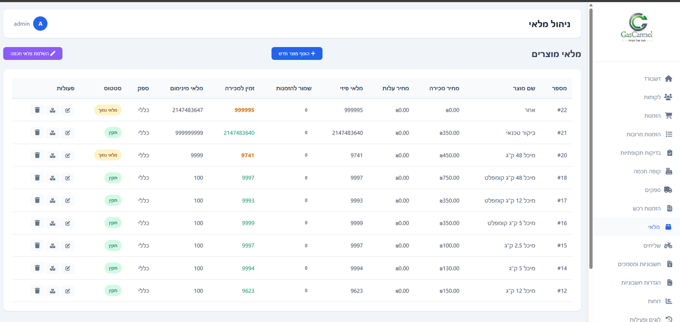The height and width of the screenshot is (322, 680).
Task: Click הוסף מוצר חדש add product button
Action: point(297,54)
